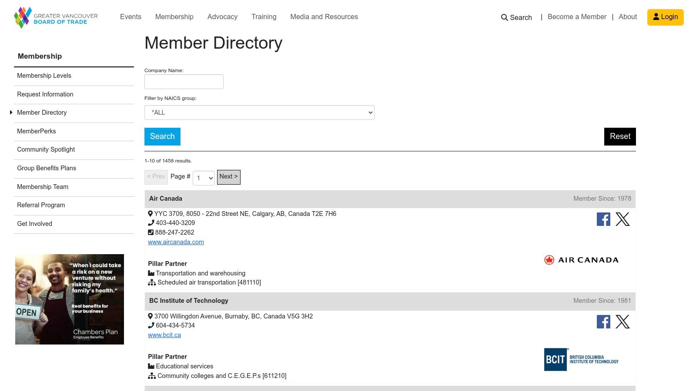Visit the www.bcit.ca link
The image size is (696, 391).
(x=164, y=335)
